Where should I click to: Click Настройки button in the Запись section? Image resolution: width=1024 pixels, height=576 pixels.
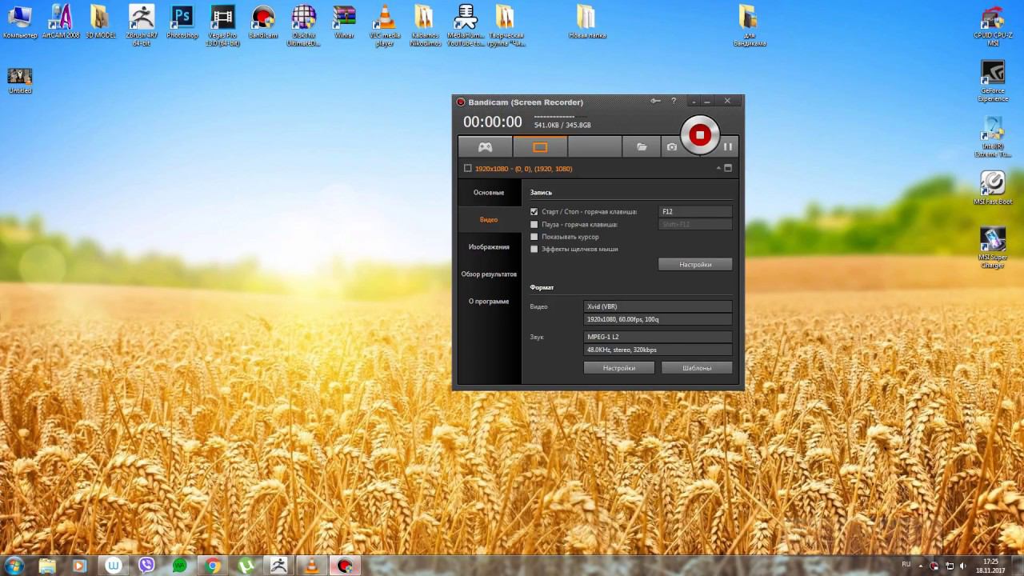click(x=694, y=264)
